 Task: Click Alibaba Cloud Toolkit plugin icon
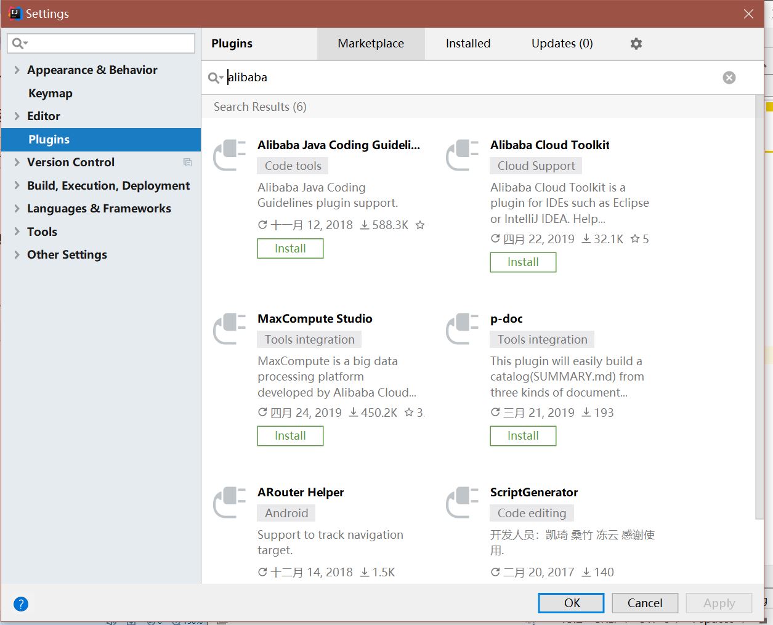click(x=463, y=155)
